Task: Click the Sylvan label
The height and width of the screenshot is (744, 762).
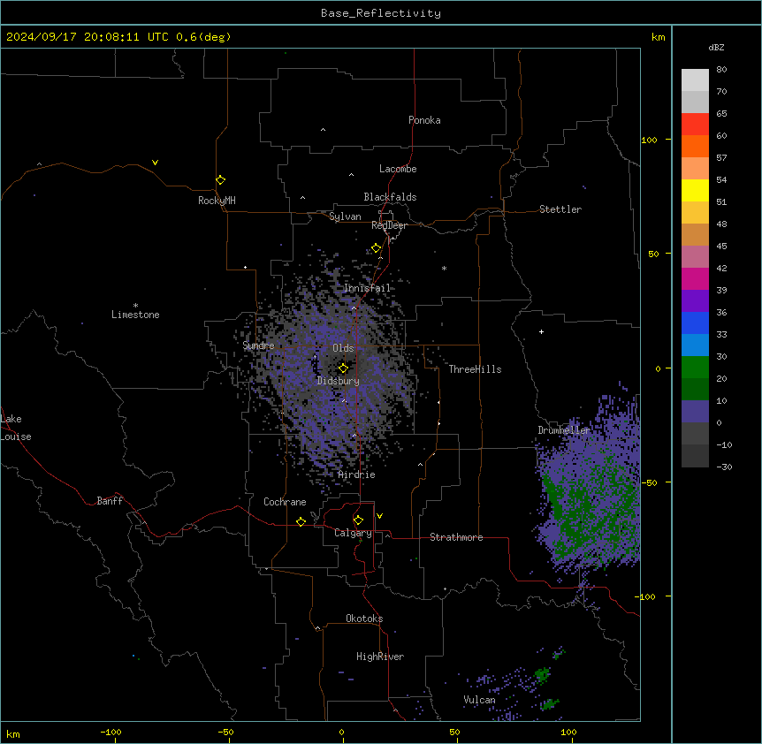Action: point(345,216)
